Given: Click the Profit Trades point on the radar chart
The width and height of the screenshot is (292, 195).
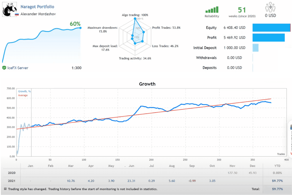Looking at the screenshot, I should [x=144, y=32].
